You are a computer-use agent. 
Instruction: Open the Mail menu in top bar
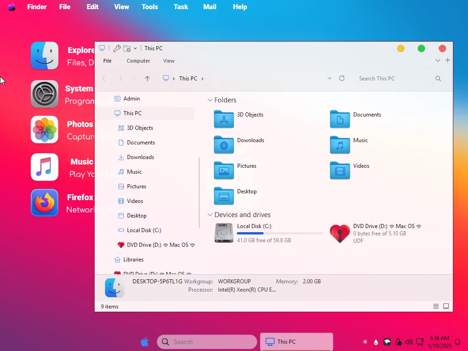tap(210, 6)
